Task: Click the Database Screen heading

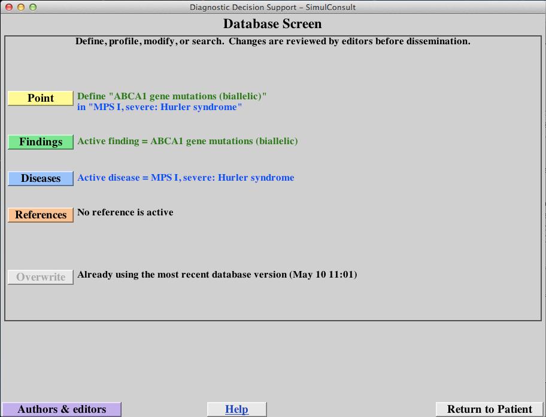Action: tap(272, 24)
